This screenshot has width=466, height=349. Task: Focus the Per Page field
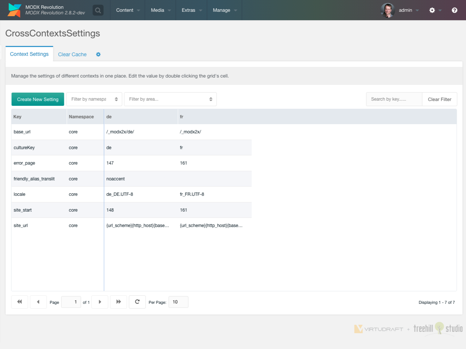point(178,302)
